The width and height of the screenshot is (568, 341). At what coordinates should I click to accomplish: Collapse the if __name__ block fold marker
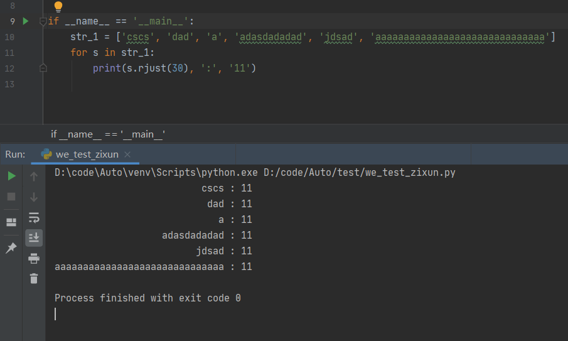click(x=43, y=22)
